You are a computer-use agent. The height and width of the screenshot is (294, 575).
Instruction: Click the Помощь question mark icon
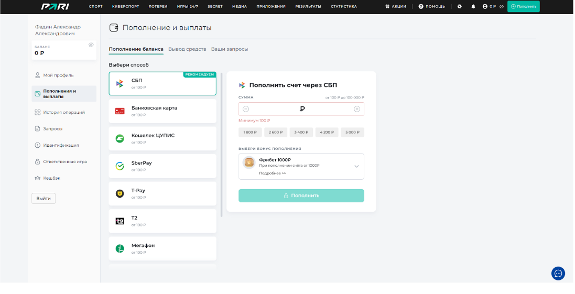[x=421, y=6]
